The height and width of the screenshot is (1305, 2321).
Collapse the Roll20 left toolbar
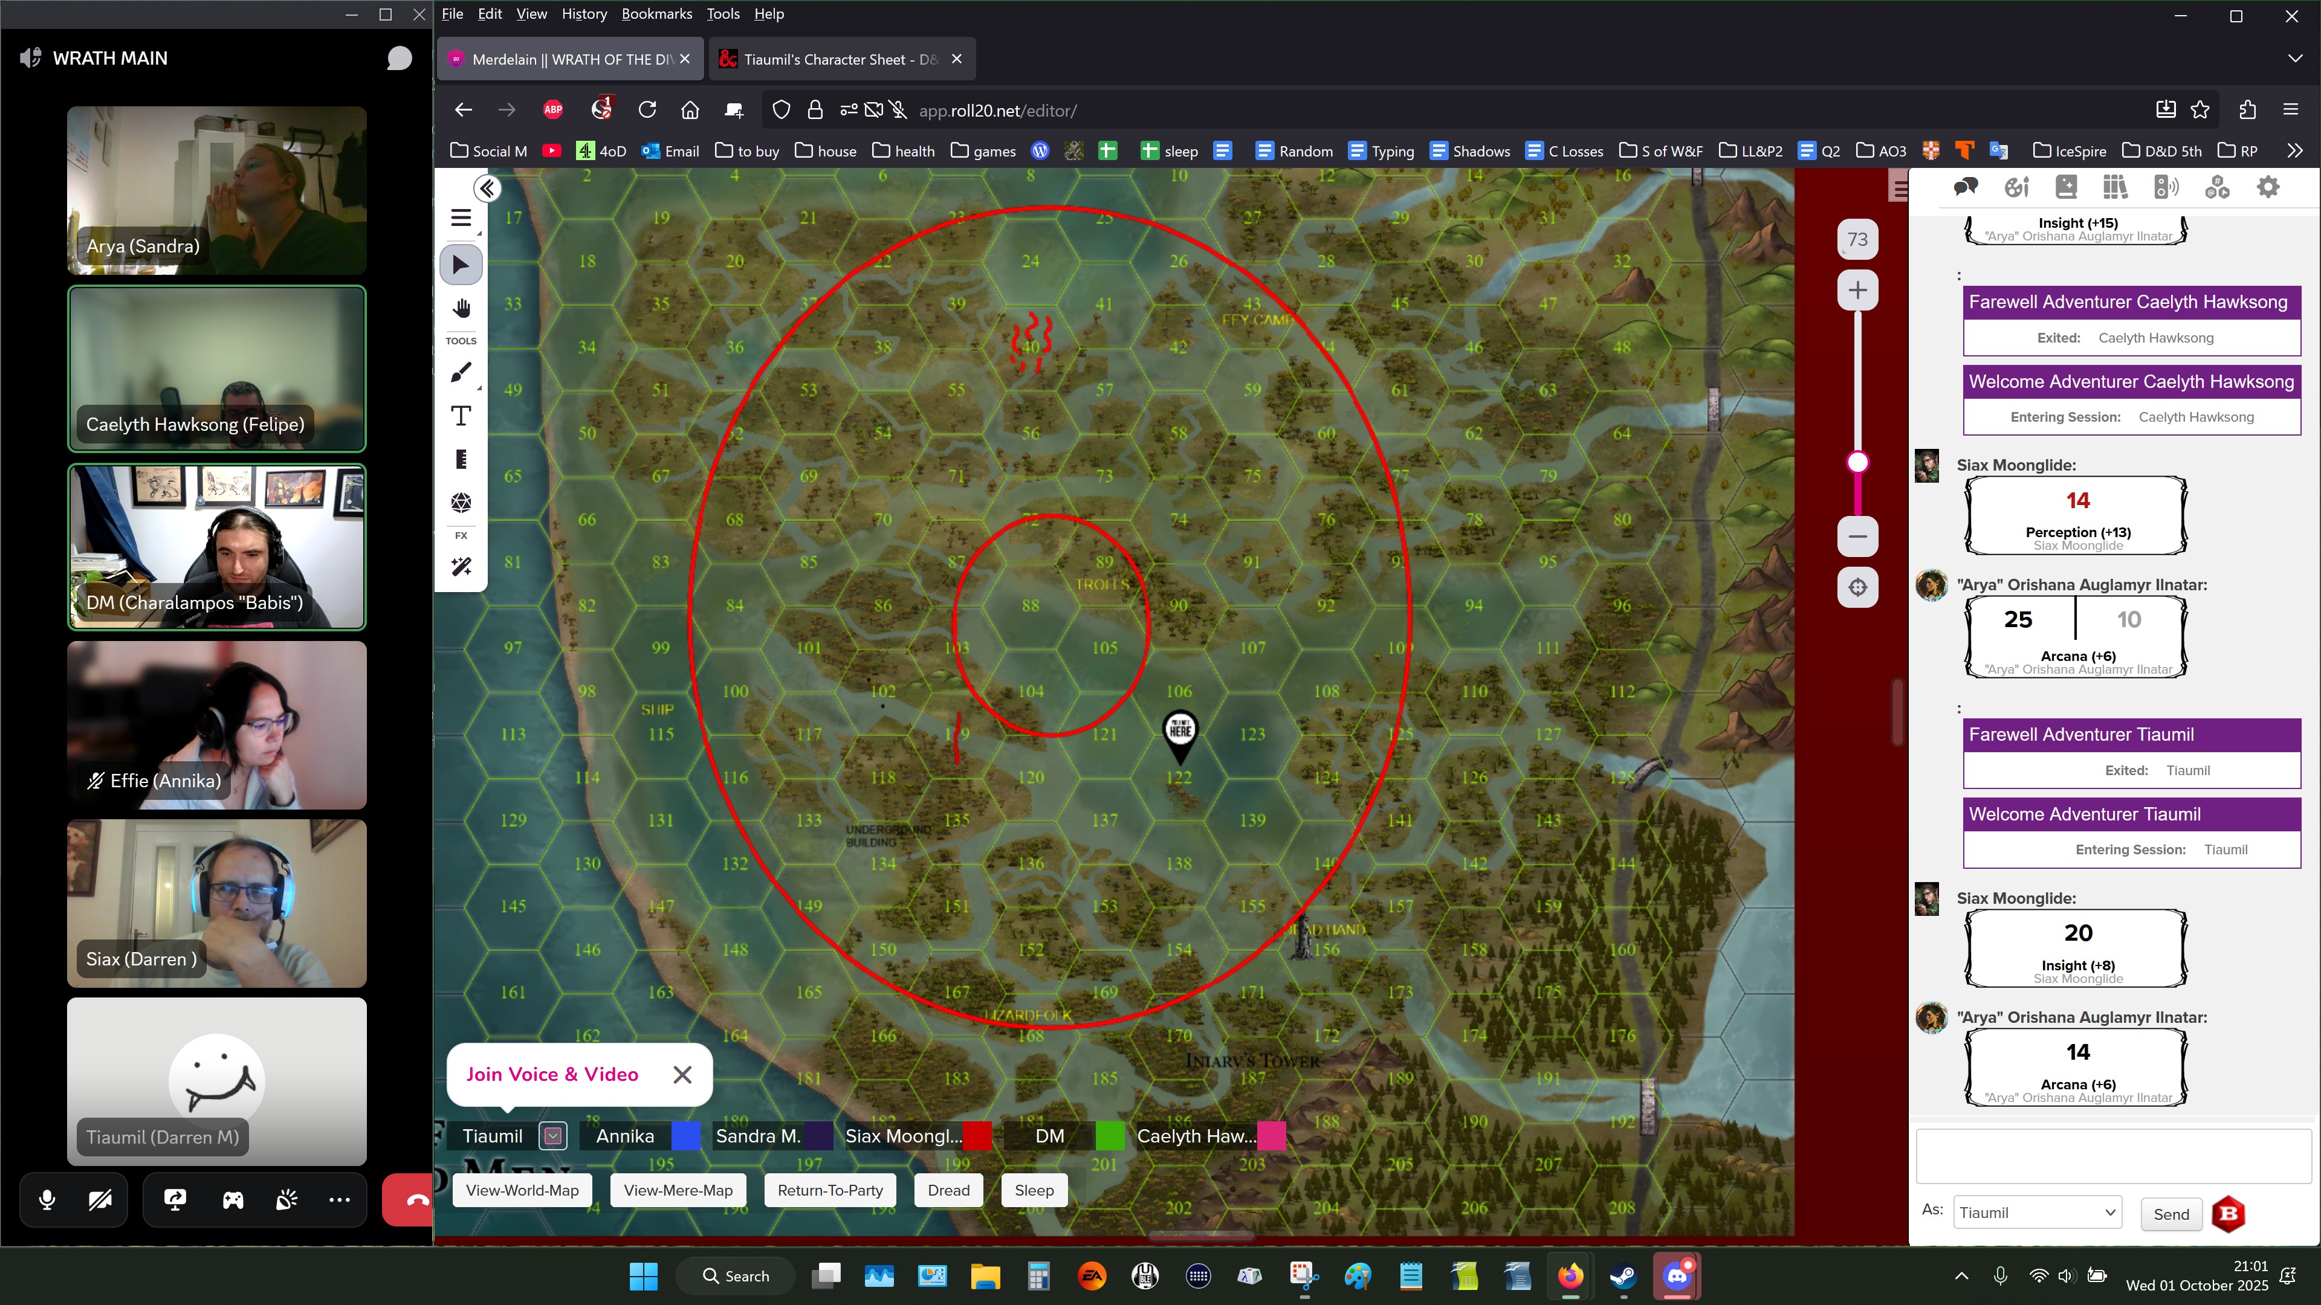point(487,188)
